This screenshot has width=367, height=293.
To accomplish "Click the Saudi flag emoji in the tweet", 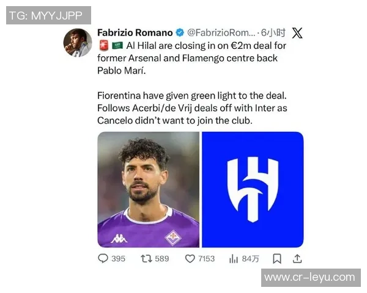I will pyautogui.click(x=117, y=46).
